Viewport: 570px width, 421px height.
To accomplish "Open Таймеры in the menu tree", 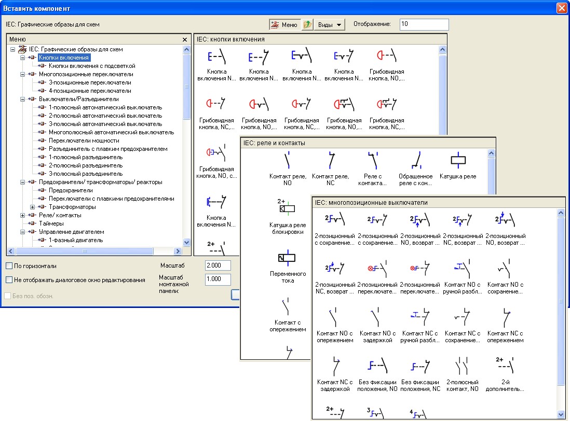I will click(x=51, y=223).
